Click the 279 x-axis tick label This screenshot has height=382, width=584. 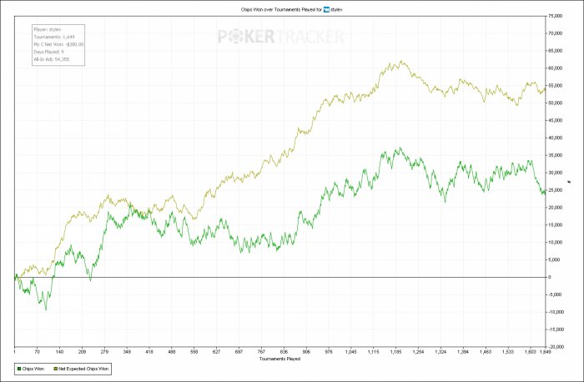104,351
